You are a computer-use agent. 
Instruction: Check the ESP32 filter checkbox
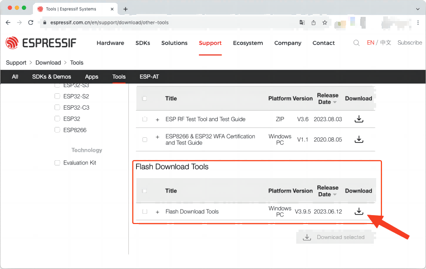57,119
